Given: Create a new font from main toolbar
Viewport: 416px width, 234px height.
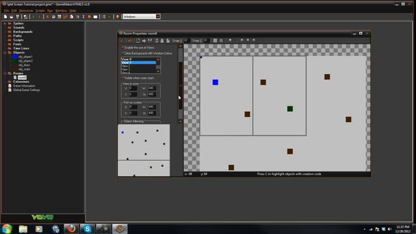Looking at the screenshot, I should pos(78,17).
